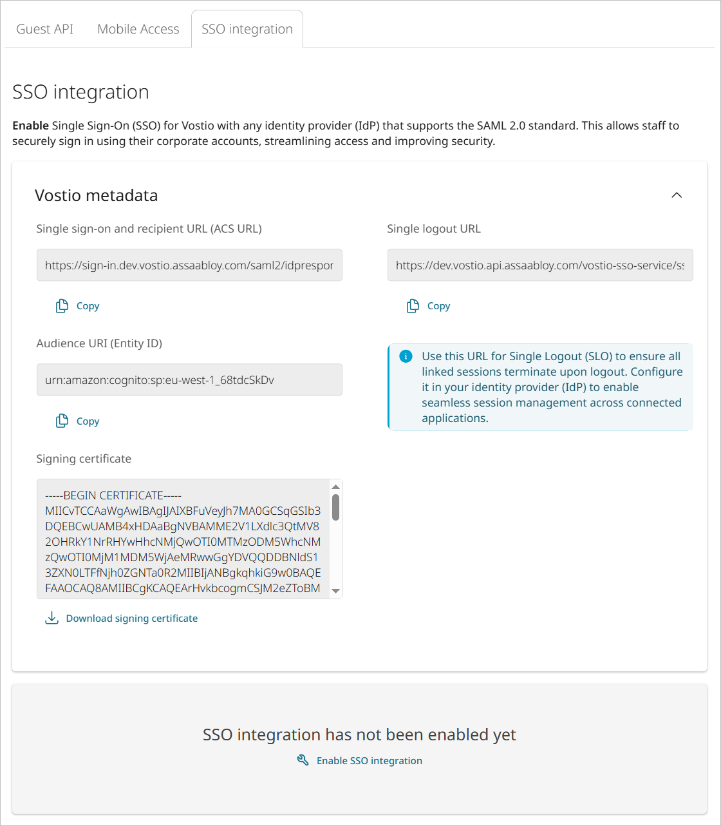
Task: Click the Vostio metadata heading
Action: (97, 195)
